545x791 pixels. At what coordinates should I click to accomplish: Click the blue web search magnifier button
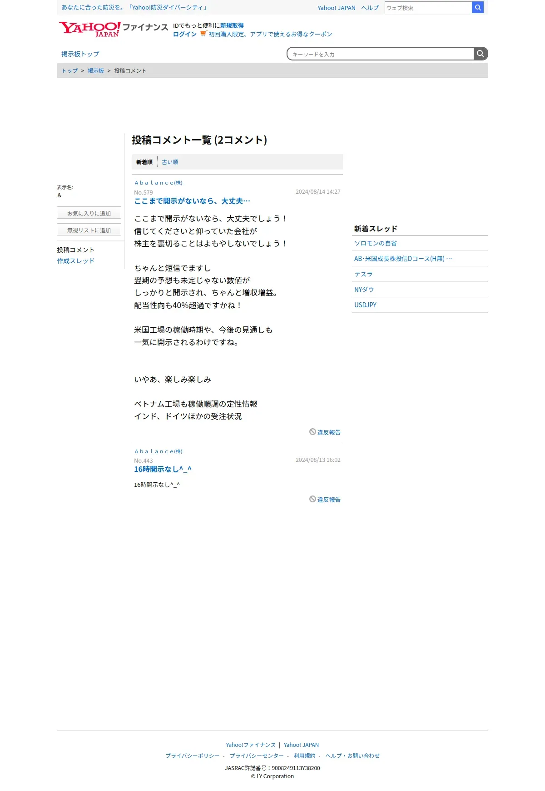[x=478, y=7]
